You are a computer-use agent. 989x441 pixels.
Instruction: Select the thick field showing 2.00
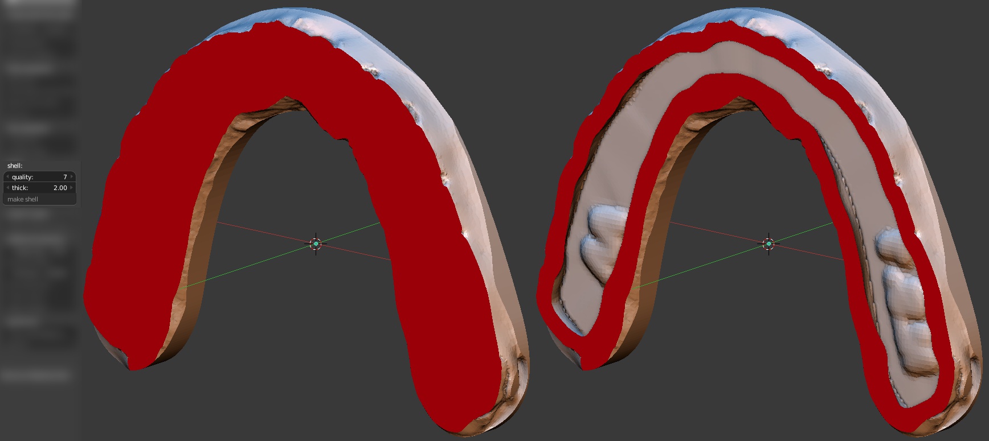coord(40,188)
